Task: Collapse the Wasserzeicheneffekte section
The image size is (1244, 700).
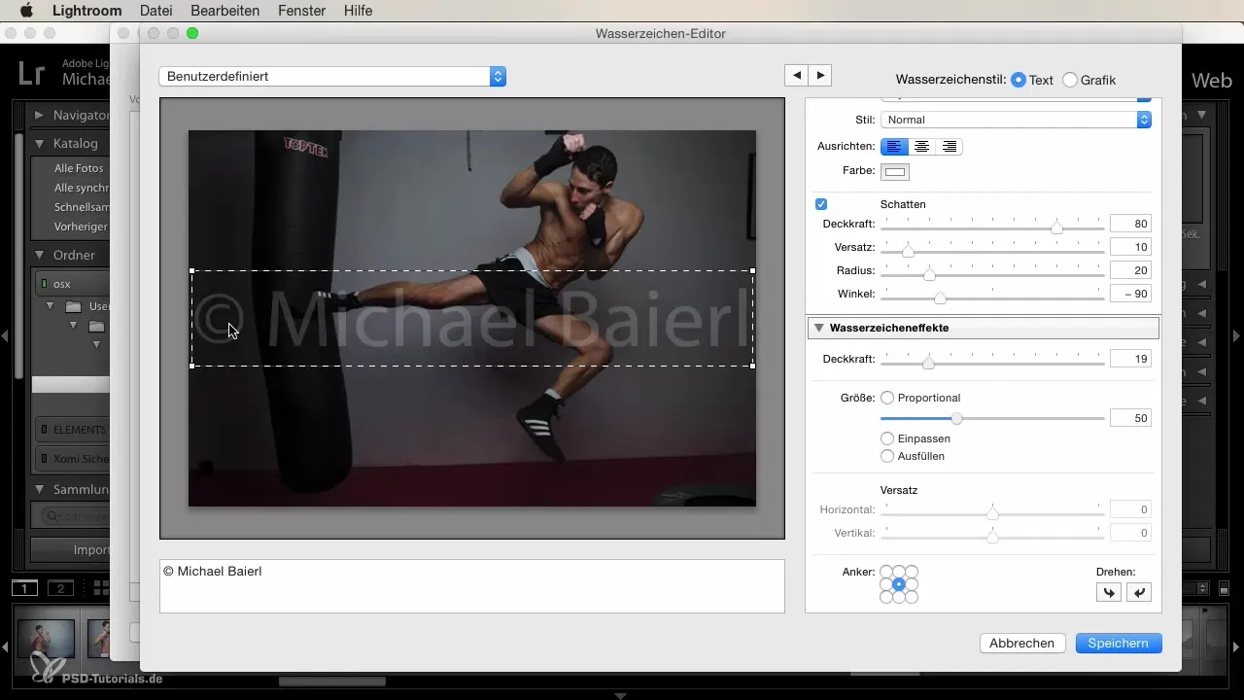Action: click(x=819, y=328)
